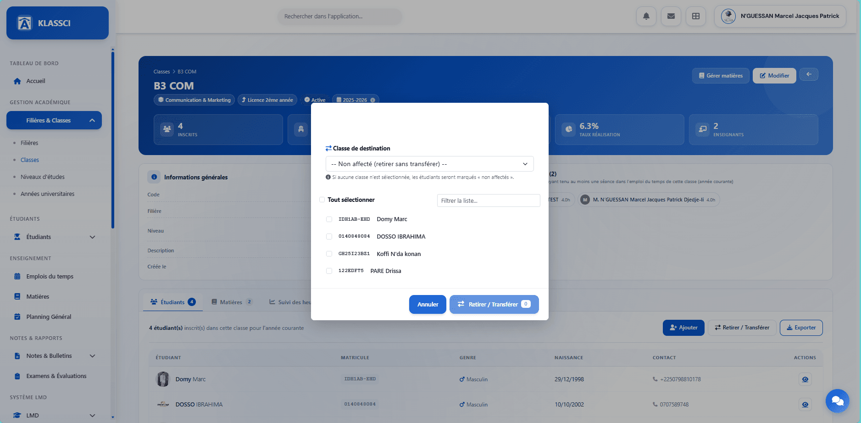Click the academic year info icon
Viewport: 861px width, 423px height.
(x=372, y=100)
